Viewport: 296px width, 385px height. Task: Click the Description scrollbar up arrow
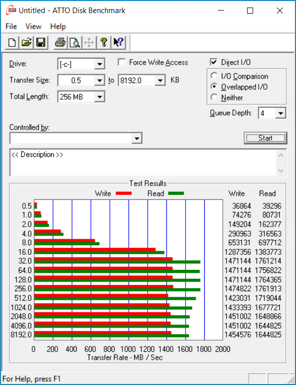[281, 155]
